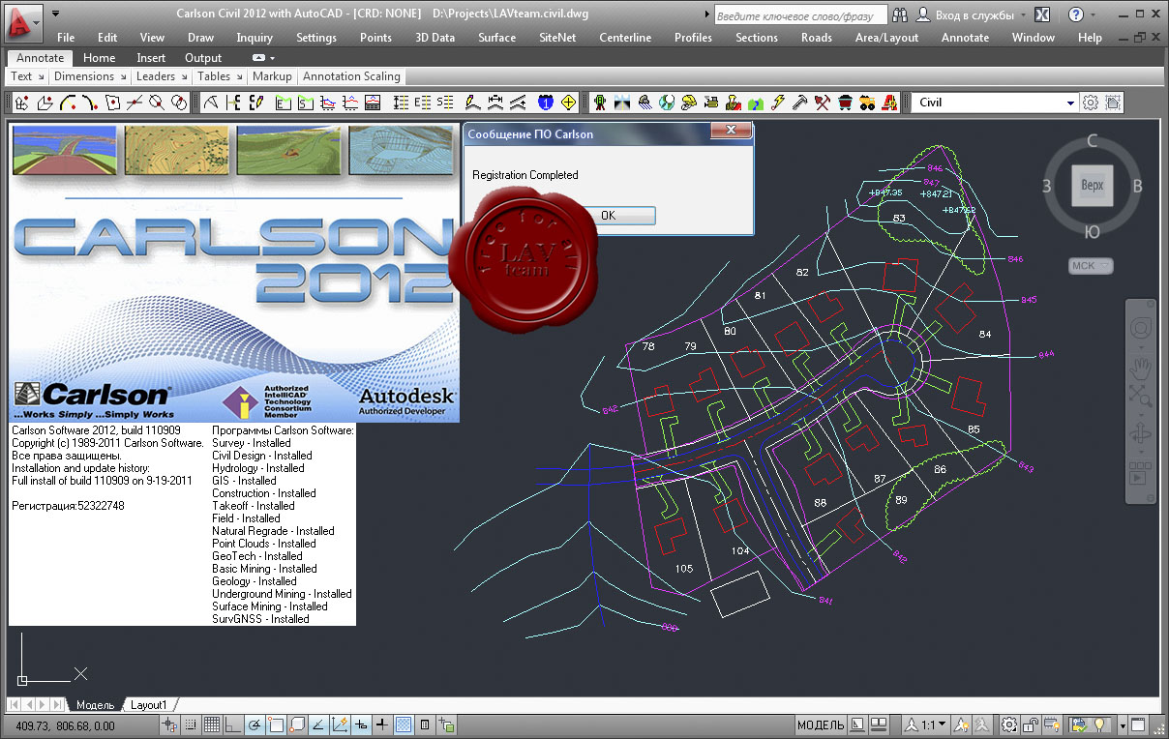1169x739 pixels.
Task: Click the mine cart toolbar icon
Action: 844,102
